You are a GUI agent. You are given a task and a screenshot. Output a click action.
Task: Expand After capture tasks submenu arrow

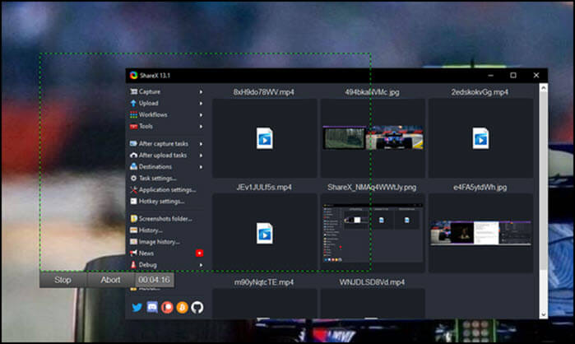pyautogui.click(x=201, y=144)
